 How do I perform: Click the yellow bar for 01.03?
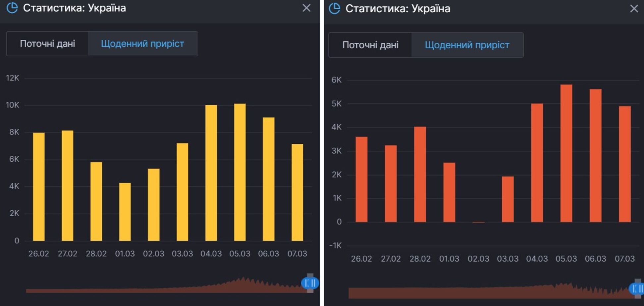click(125, 212)
